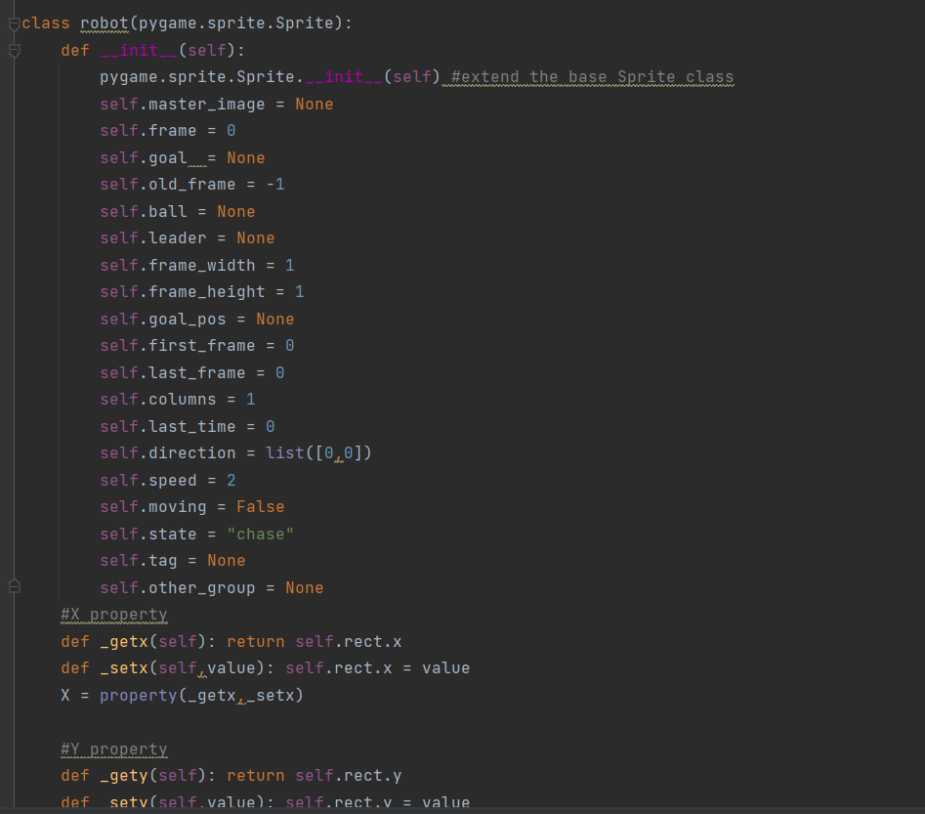
Task: Click the self.tag attribute line
Action: tap(171, 560)
